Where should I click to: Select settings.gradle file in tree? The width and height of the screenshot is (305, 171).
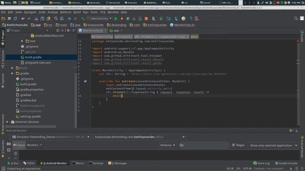coord(29,116)
